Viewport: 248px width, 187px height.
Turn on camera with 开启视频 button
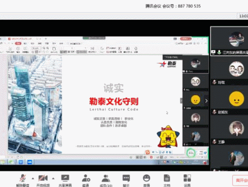coord(43,180)
